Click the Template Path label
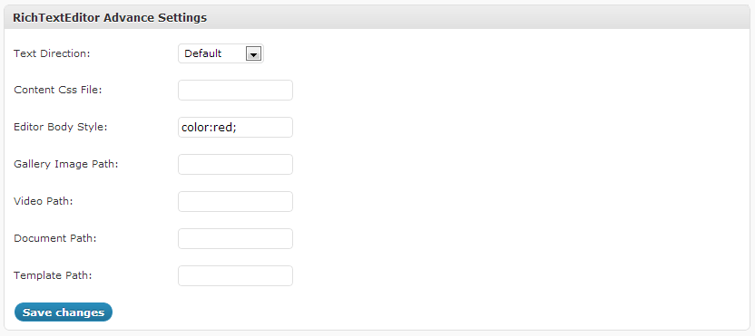Viewport: 755px width, 336px height. pos(53,275)
